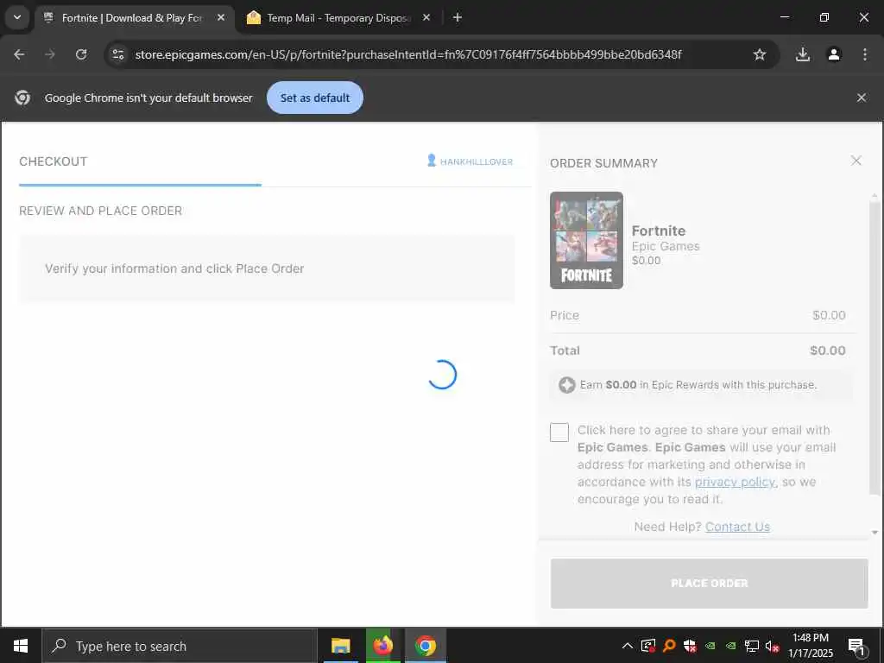
Task: Click the 'Fortnite' product title text
Action: coord(659,230)
